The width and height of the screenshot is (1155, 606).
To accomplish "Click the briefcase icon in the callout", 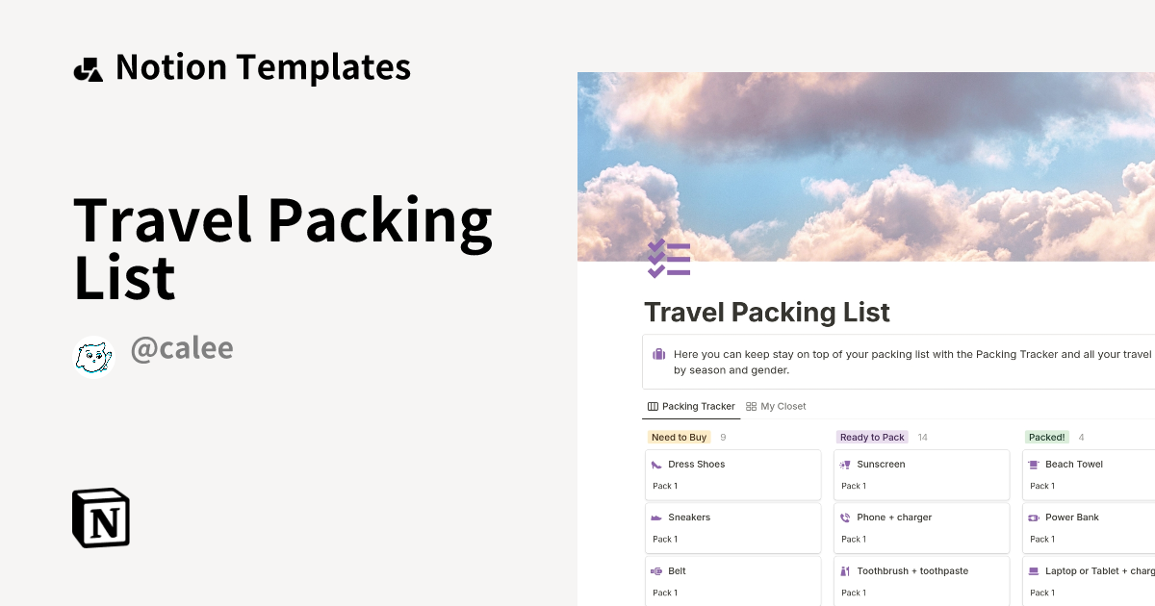I will coord(660,353).
